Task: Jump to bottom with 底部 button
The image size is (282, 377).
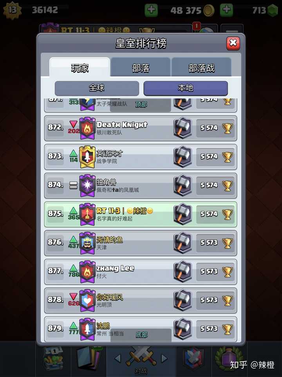Action: click(141, 335)
